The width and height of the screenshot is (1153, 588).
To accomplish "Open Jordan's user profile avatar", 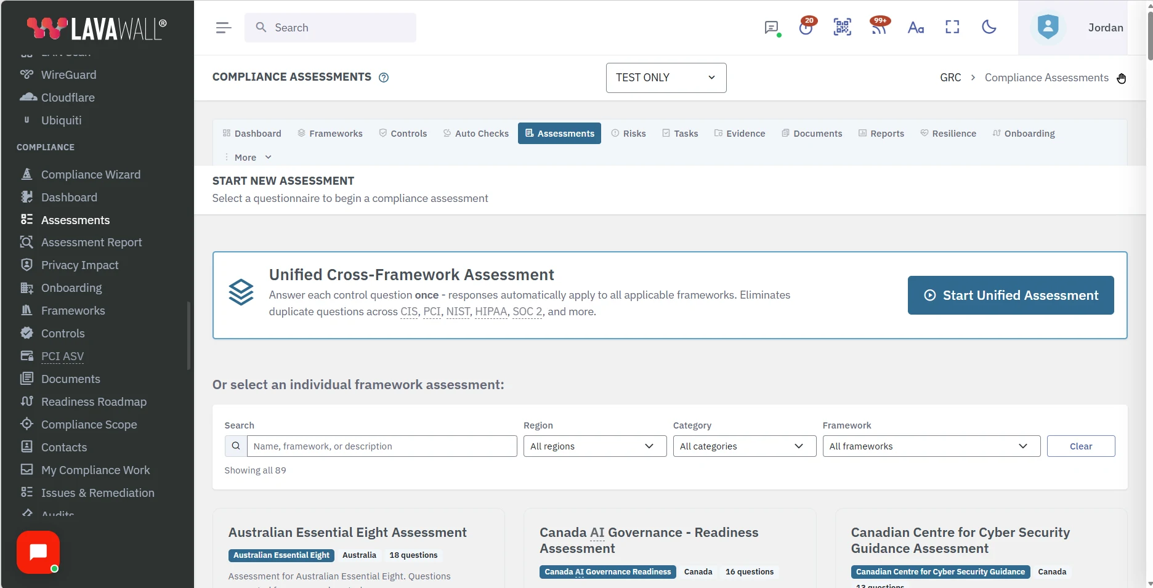I will point(1048,28).
